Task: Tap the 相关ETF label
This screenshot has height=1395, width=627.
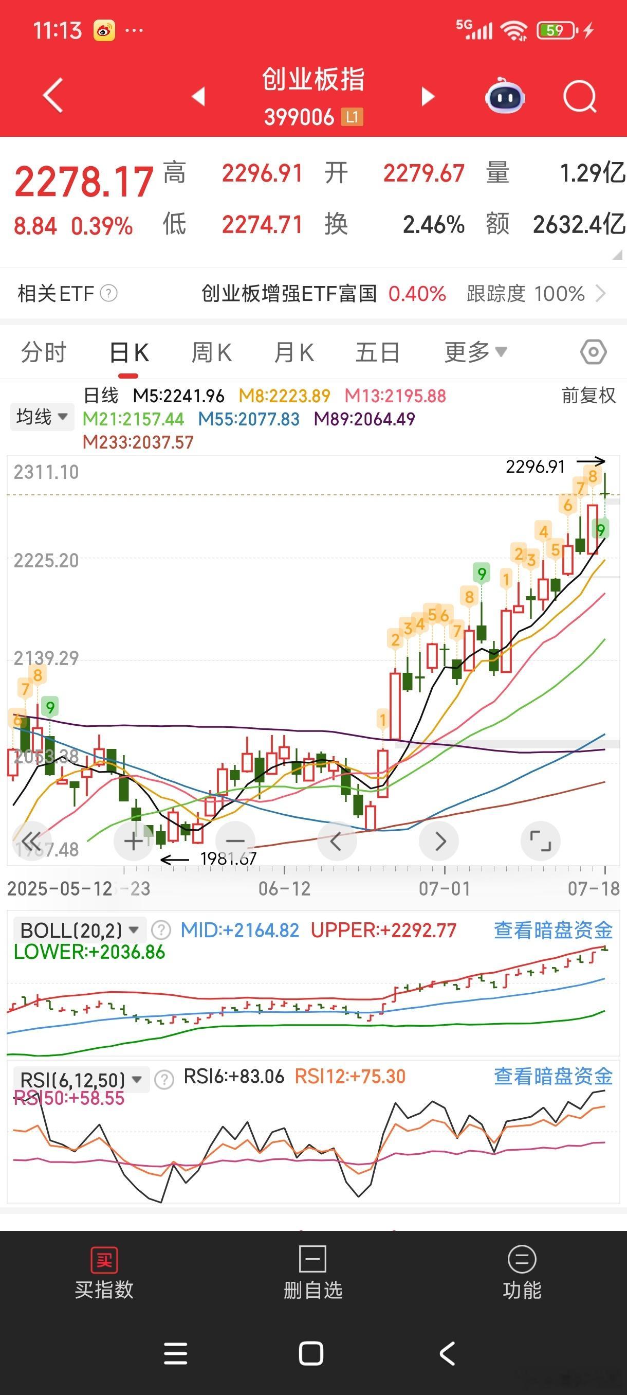Action: pyautogui.click(x=56, y=294)
